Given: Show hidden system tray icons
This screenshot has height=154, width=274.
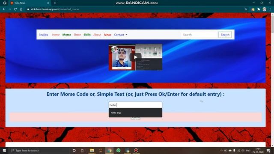Looking at the screenshot, I should (x=221, y=150).
